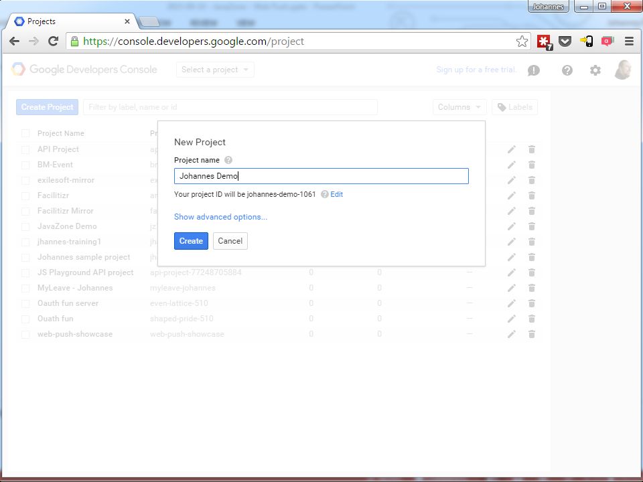Edit the BM-Event row pencil icon
The image size is (643, 482).
[511, 165]
